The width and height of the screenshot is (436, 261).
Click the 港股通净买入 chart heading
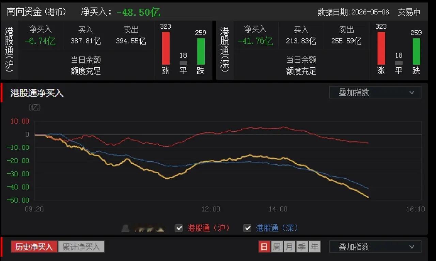pyautogui.click(x=37, y=93)
